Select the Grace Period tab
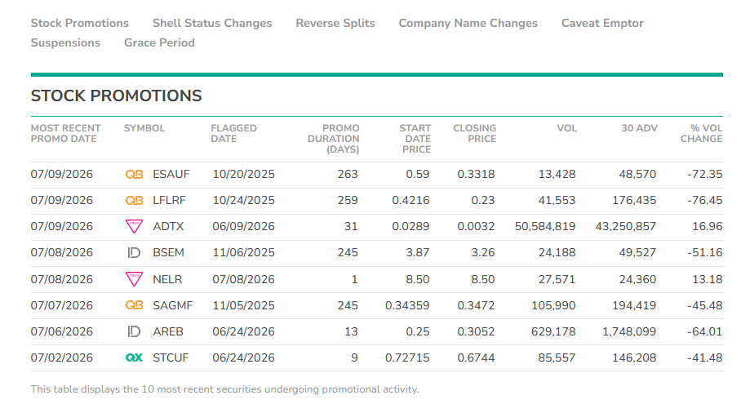The width and height of the screenshot is (750, 413). (159, 42)
